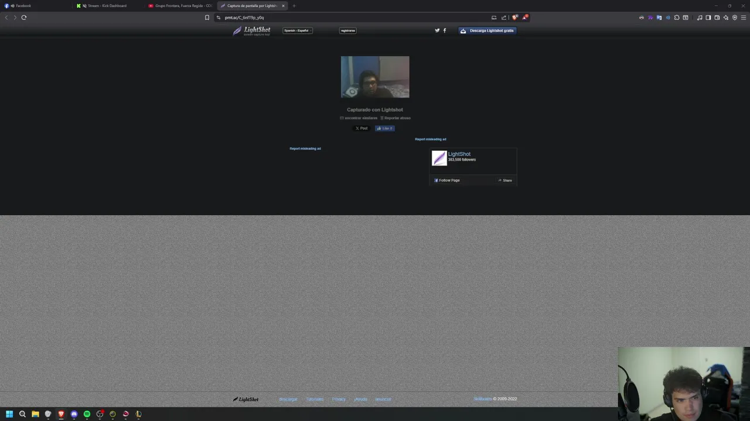Screen dimensions: 750x421
Task: Open the Windows Start menu
Action: pyautogui.click(x=9, y=414)
